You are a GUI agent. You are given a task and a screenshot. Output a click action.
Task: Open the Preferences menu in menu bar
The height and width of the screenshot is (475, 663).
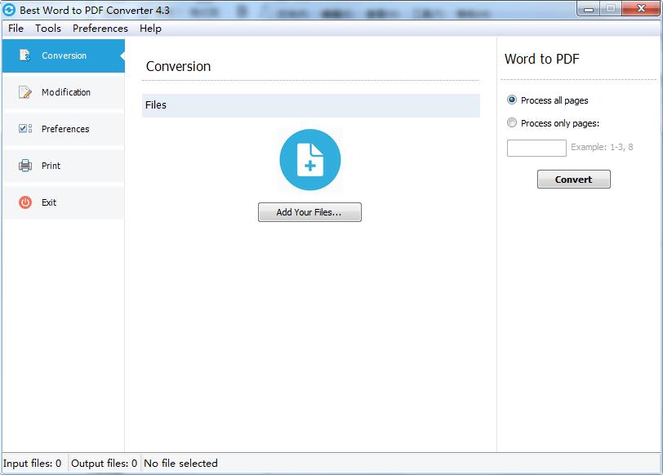point(100,29)
